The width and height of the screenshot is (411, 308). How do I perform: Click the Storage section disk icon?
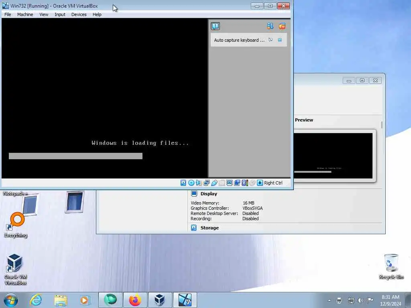pos(194,228)
